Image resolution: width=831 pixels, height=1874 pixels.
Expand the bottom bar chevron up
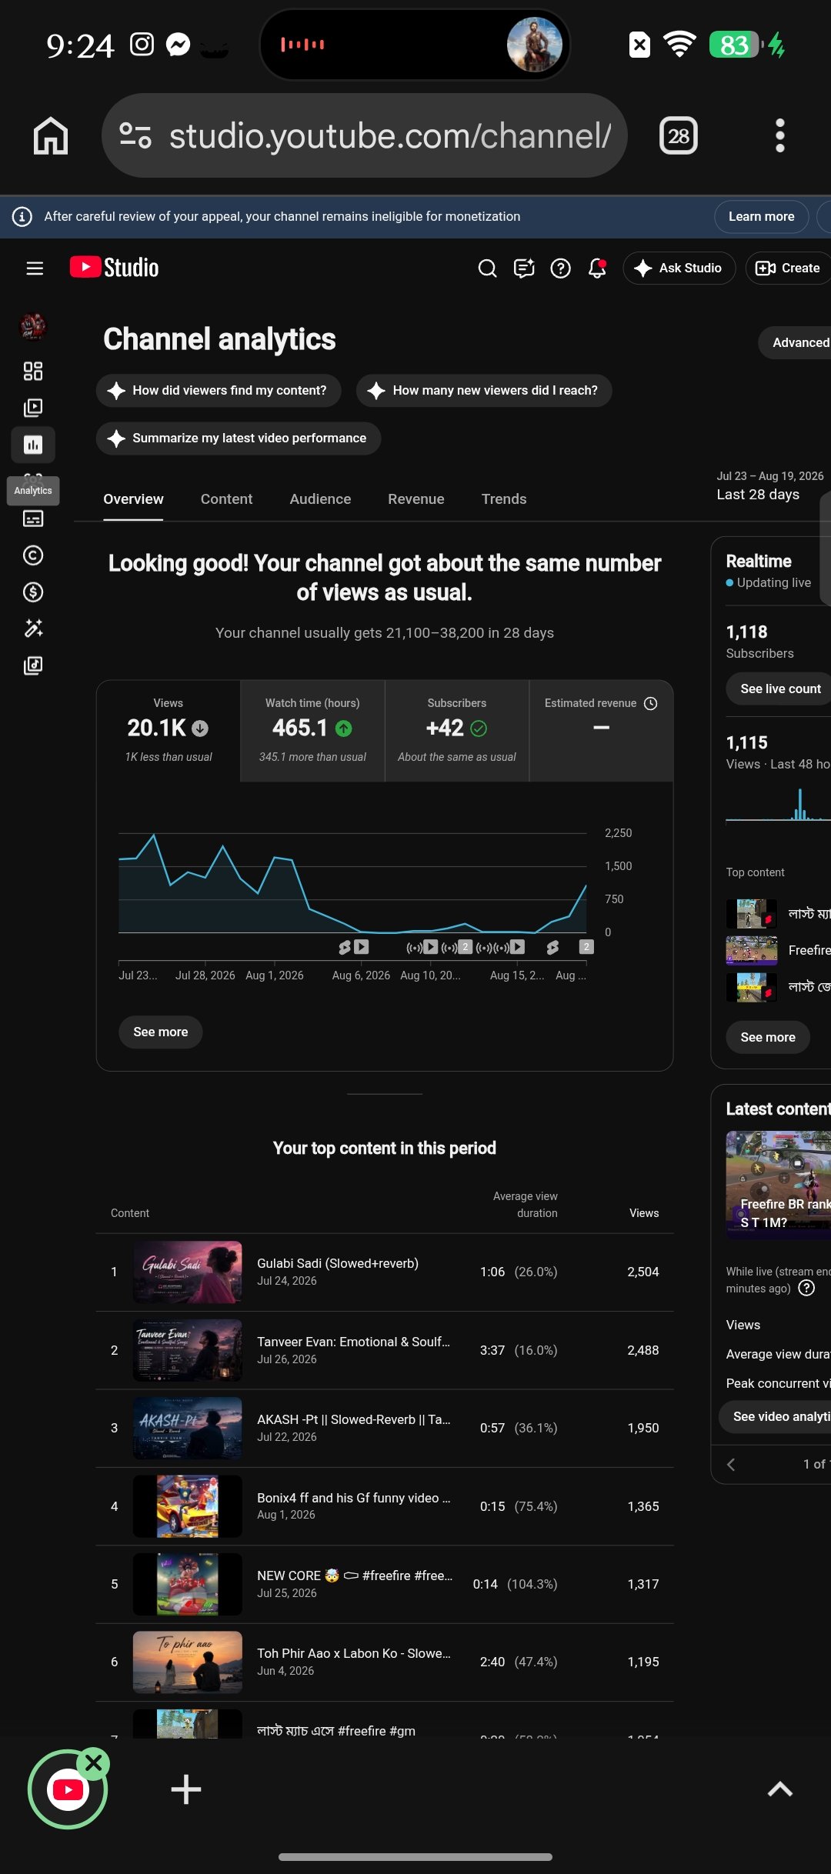780,1789
